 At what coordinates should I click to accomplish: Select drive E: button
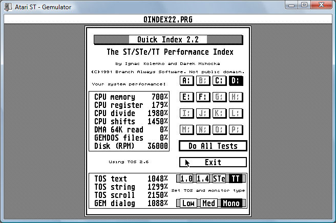[186, 97]
